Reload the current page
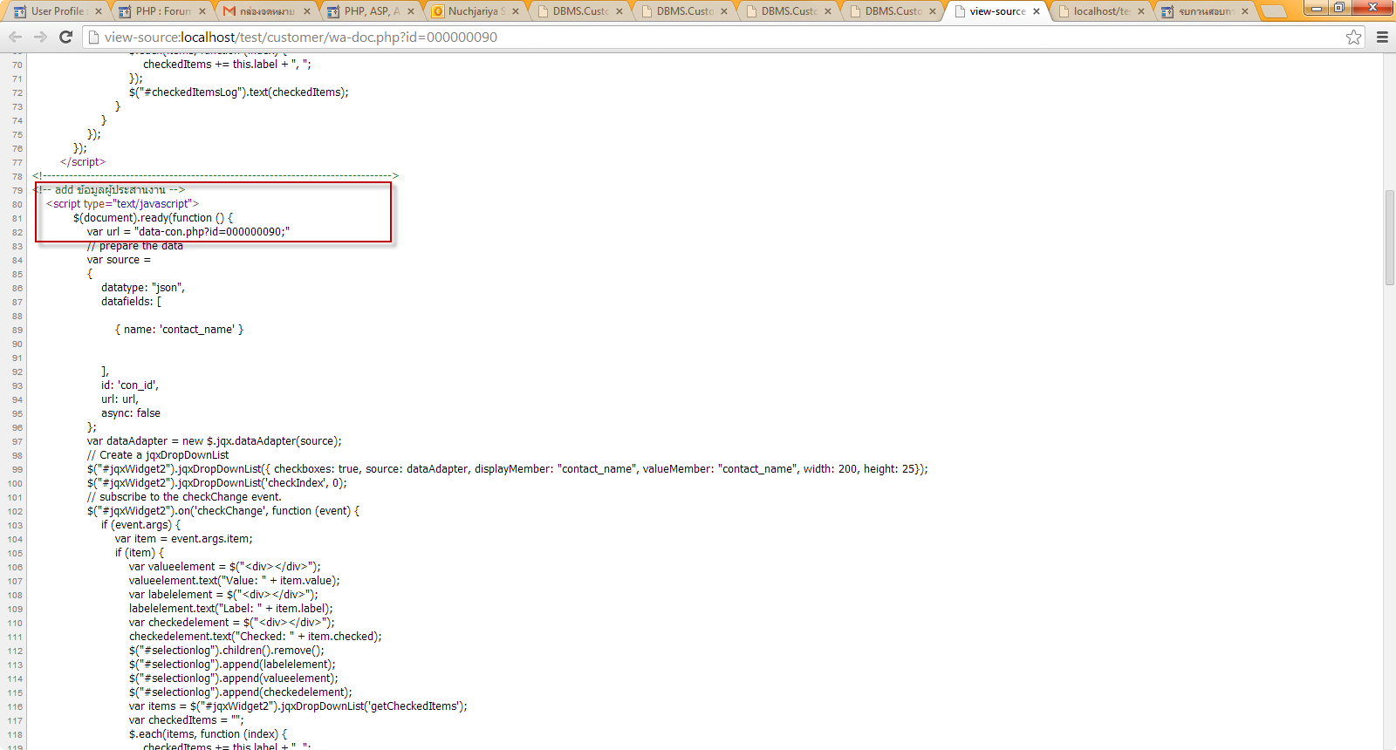 tap(65, 37)
